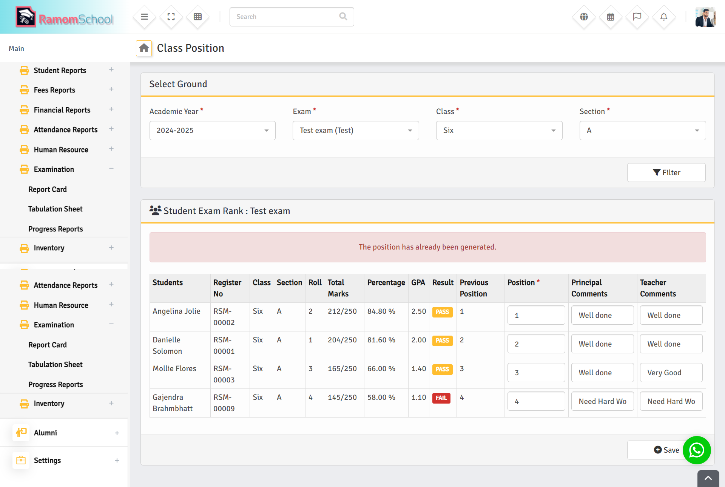
Task: Open lower Report Card menu item
Action: tap(48, 345)
